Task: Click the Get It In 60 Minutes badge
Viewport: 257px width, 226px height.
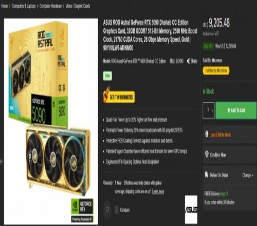Action: tap(119, 96)
